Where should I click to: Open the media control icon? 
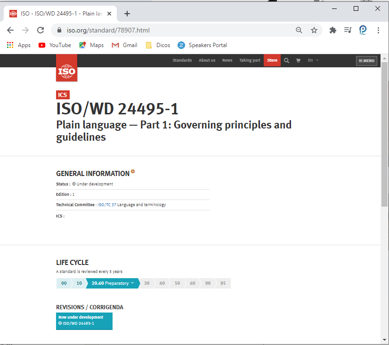[x=348, y=30]
